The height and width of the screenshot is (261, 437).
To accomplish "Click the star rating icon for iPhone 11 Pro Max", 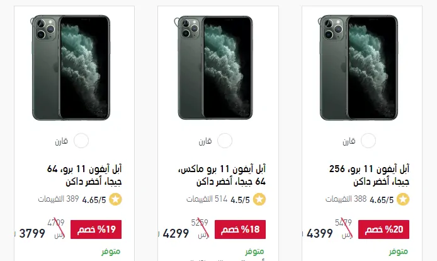I will pyautogui.click(x=259, y=199).
